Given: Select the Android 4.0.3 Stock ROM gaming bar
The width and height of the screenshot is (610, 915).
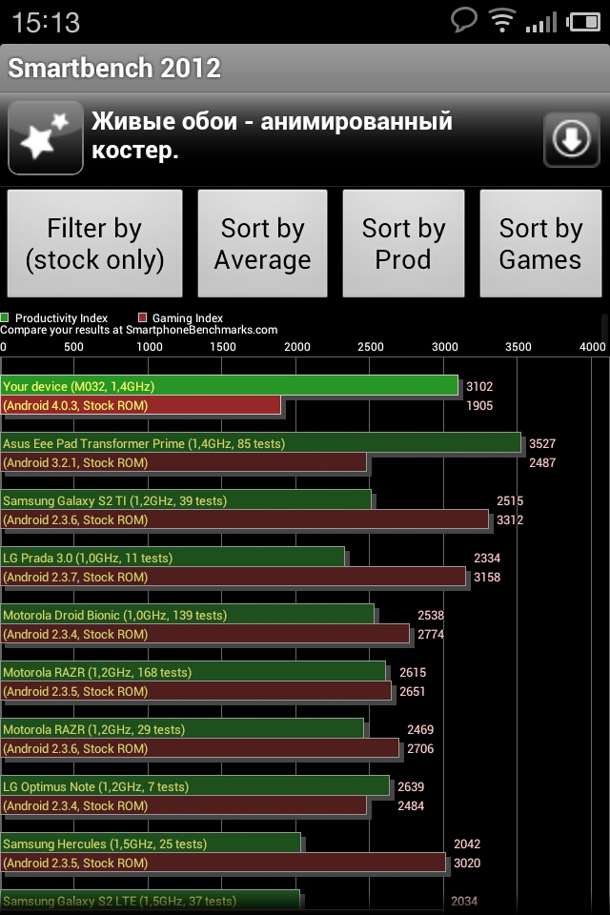Looking at the screenshot, I should 141,405.
